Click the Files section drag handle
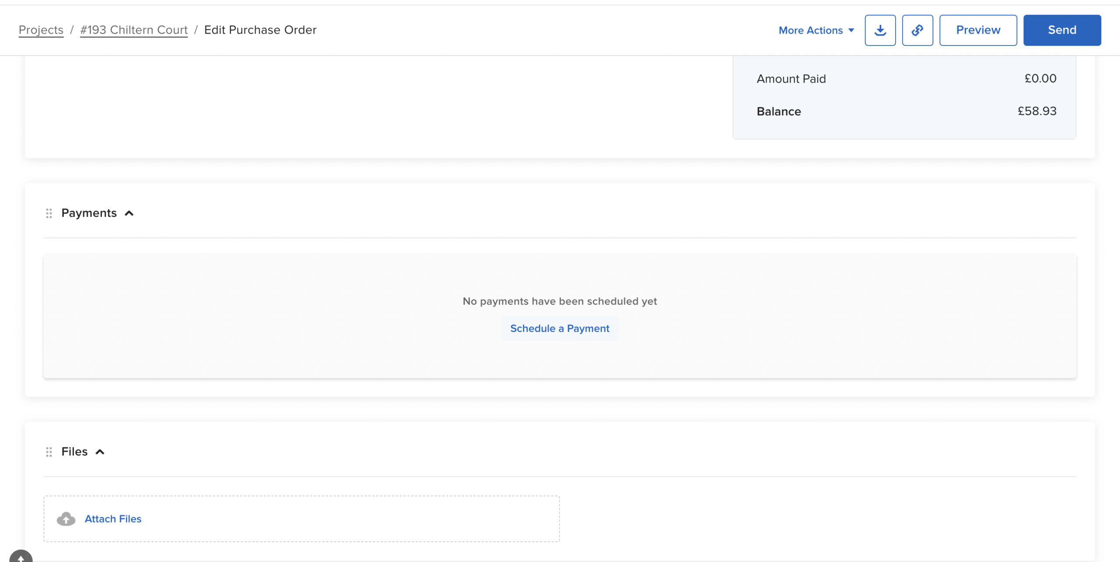 click(x=49, y=452)
